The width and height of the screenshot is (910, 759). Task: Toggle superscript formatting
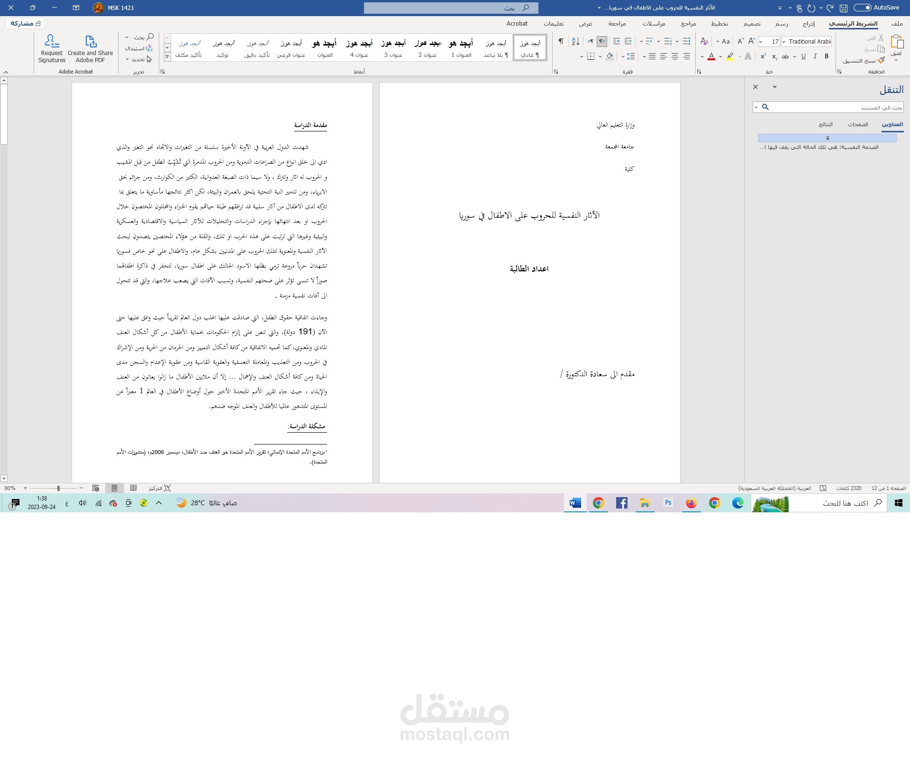pyautogui.click(x=763, y=56)
